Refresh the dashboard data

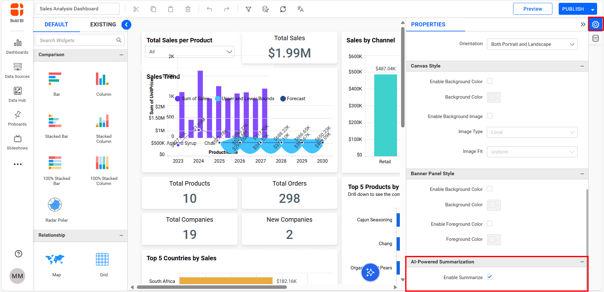tap(283, 9)
